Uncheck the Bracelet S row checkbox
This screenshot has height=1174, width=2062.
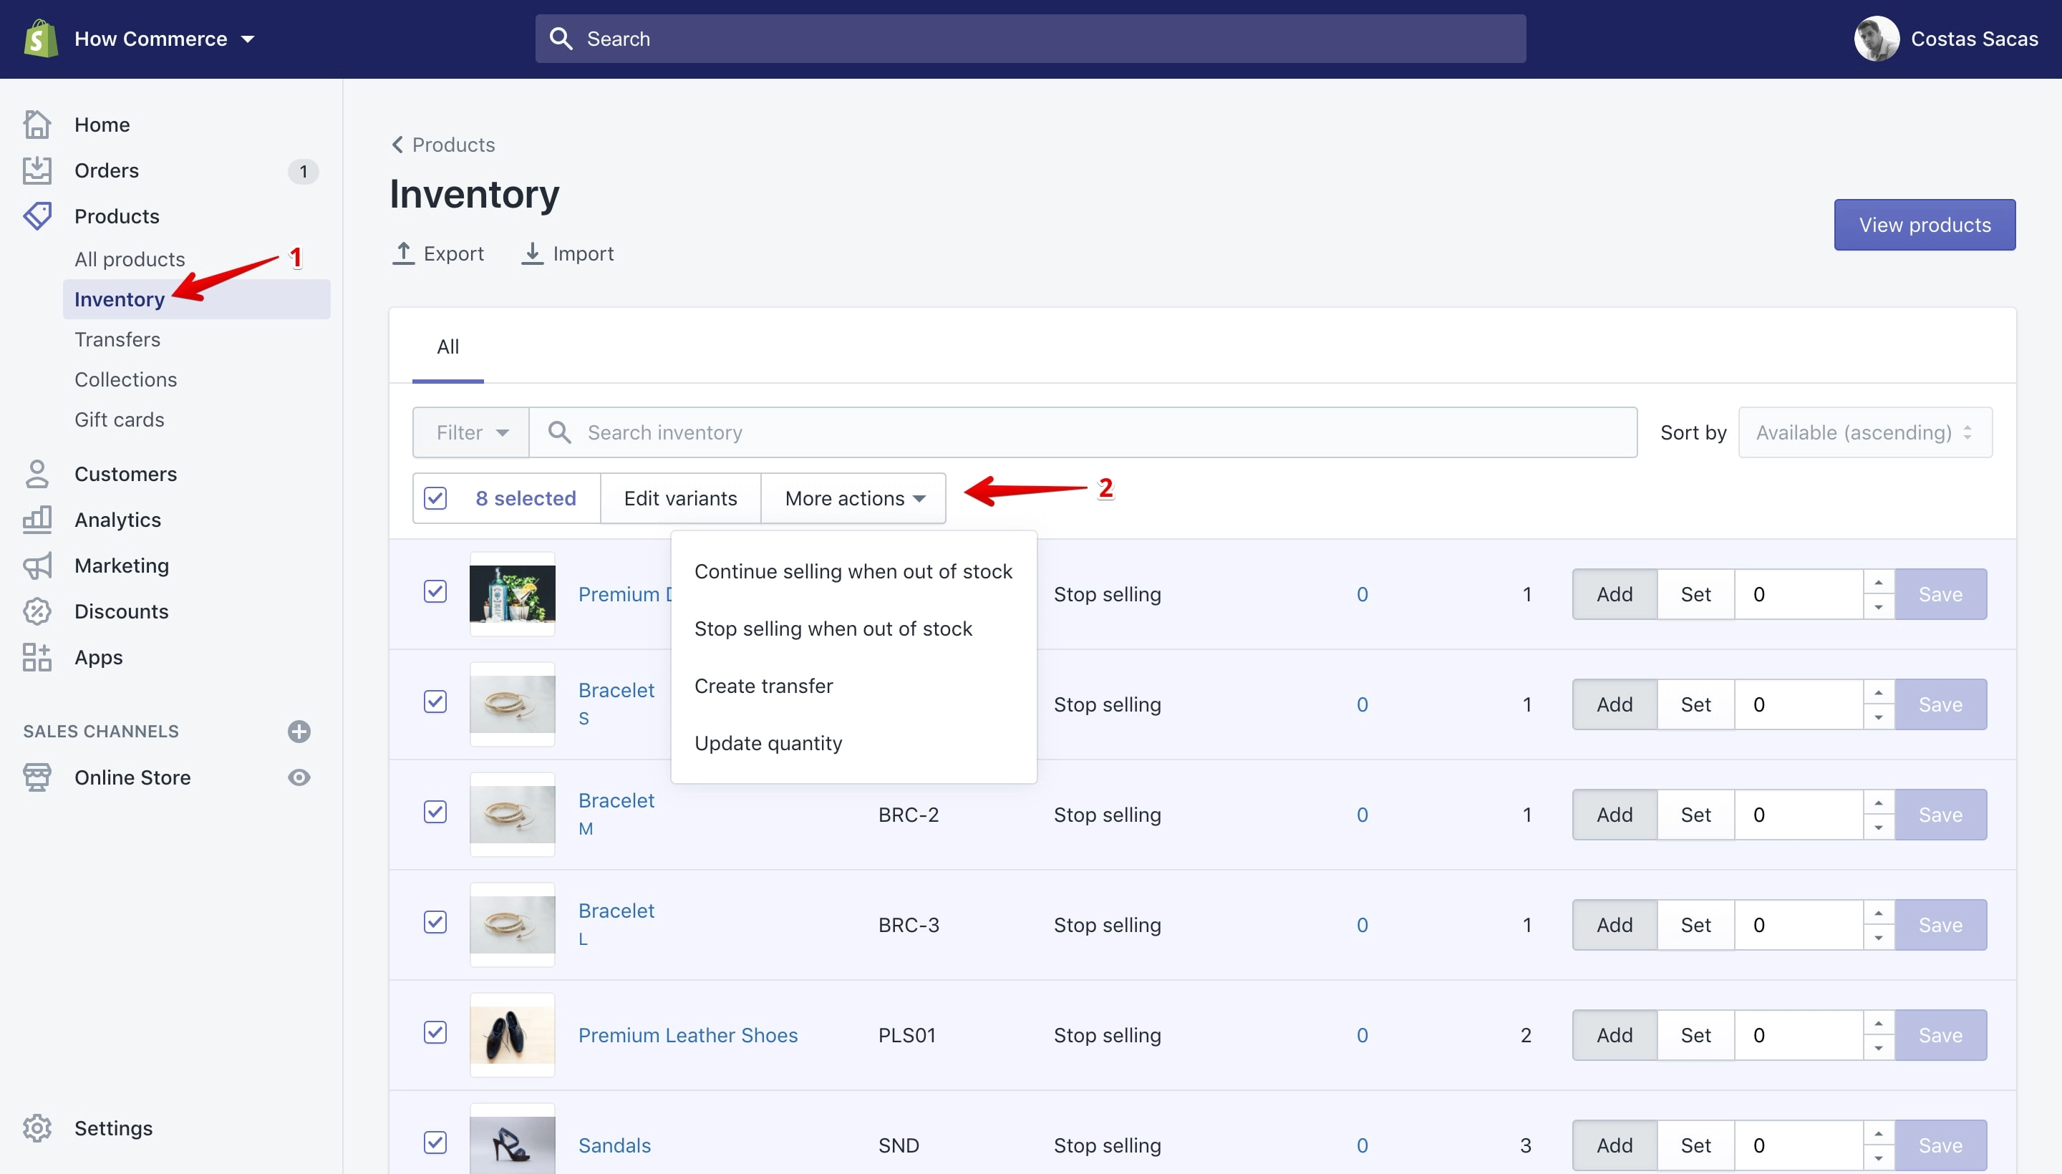pos(435,702)
